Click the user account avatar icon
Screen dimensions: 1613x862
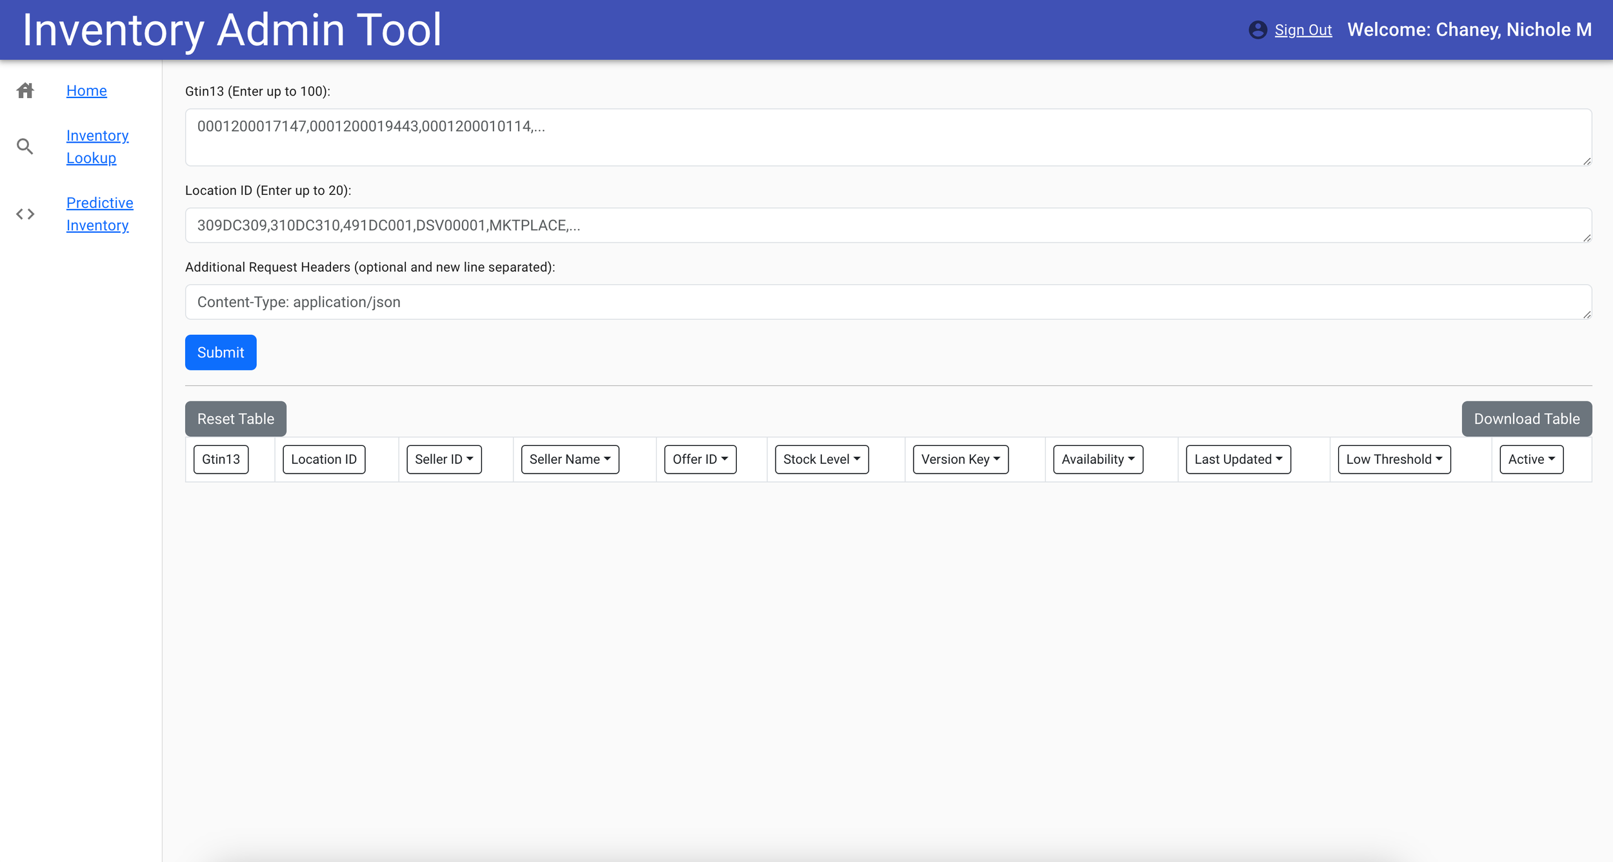tap(1257, 30)
